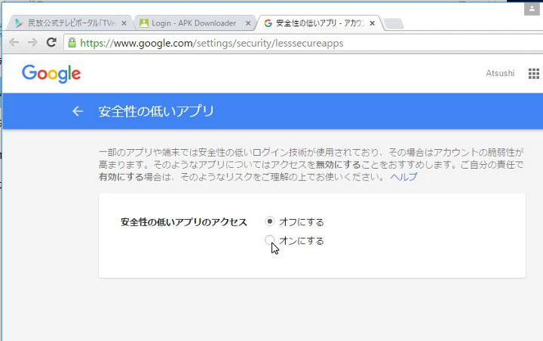
Task: Click the Play Store favicon on first tab
Action: coord(20,23)
